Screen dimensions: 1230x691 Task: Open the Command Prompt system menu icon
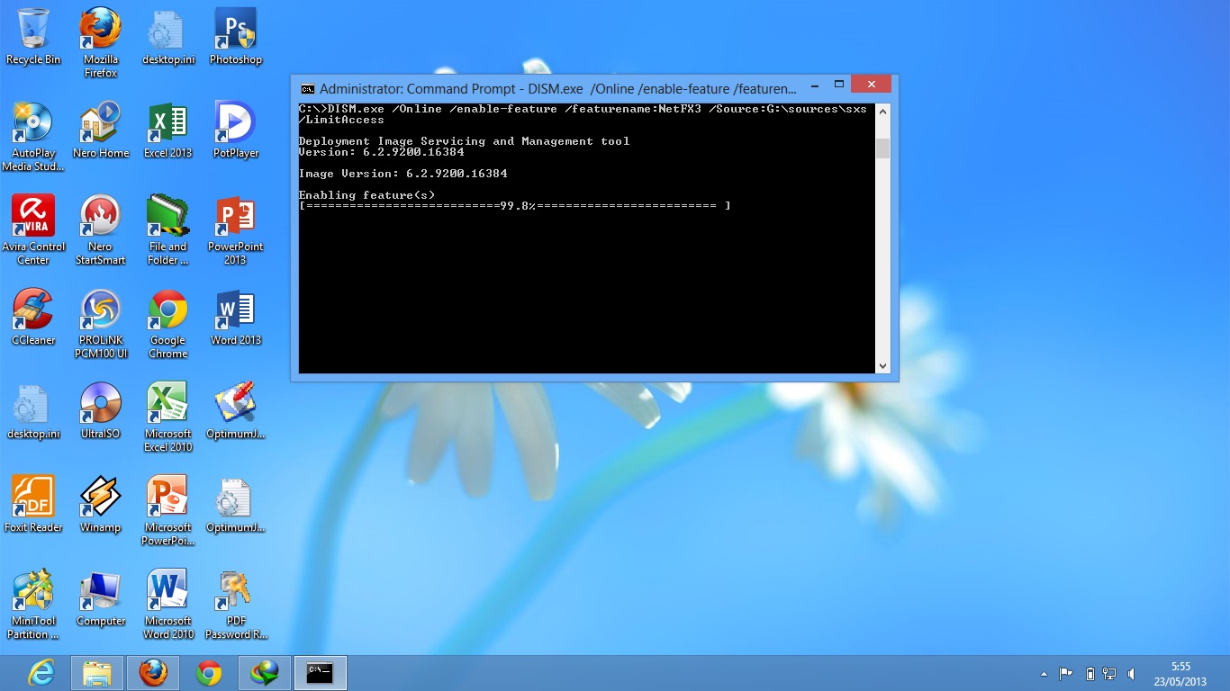click(307, 88)
